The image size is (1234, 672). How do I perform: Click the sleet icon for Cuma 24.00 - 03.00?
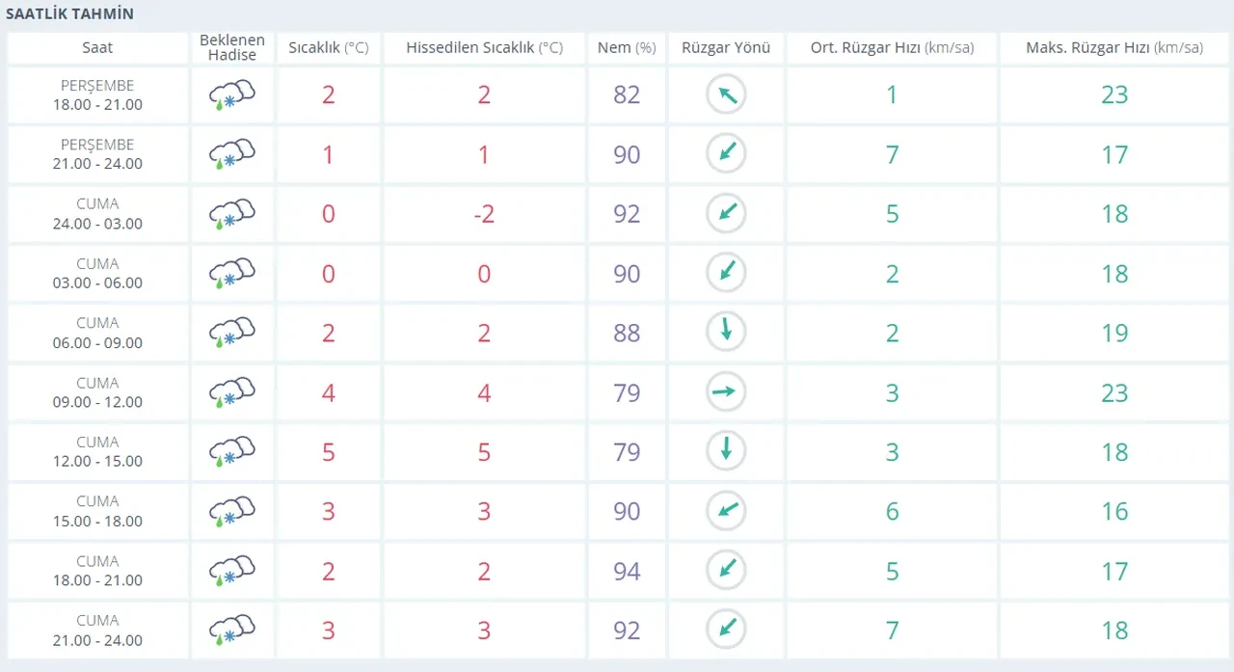pyautogui.click(x=232, y=214)
